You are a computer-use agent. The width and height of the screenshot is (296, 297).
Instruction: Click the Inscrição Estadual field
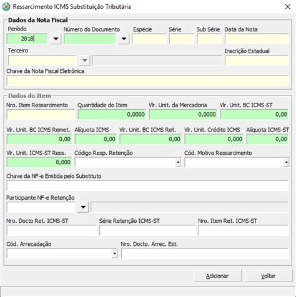[x=257, y=61]
